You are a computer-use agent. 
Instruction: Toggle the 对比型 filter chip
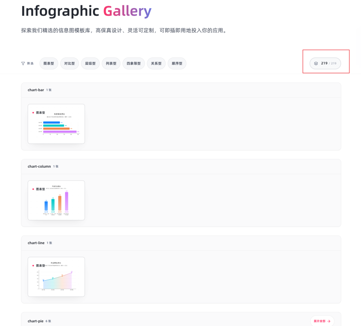pos(70,63)
